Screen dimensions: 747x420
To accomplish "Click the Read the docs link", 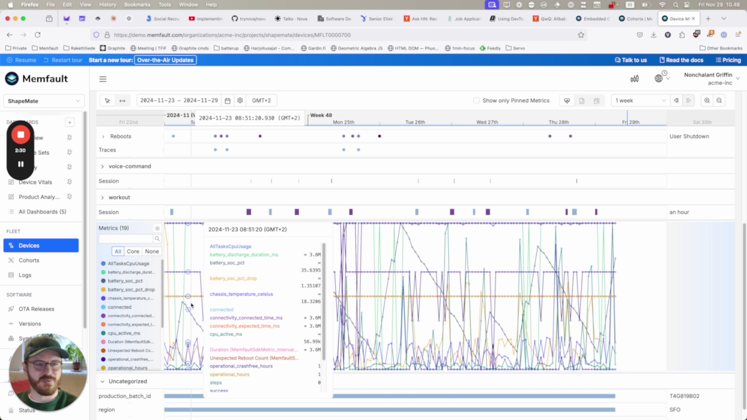I will [x=682, y=60].
